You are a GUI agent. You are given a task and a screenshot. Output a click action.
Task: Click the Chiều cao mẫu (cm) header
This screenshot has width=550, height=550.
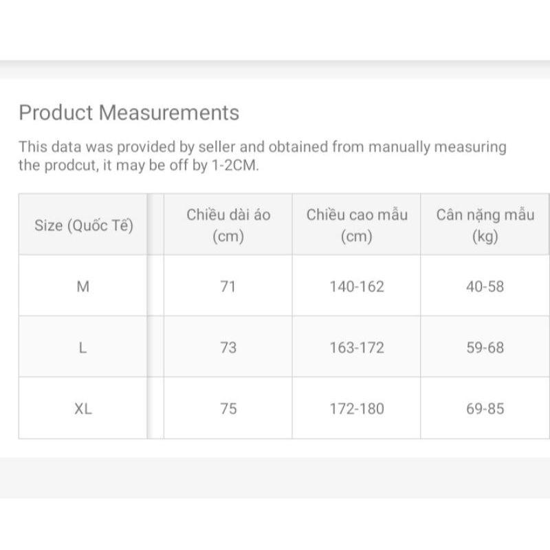(357, 225)
